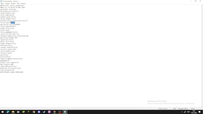Image resolution: width=203 pixels, height=114 pixels.
Task: Click the 'view-distance=10' line
Action: pyautogui.click(x=7, y=70)
